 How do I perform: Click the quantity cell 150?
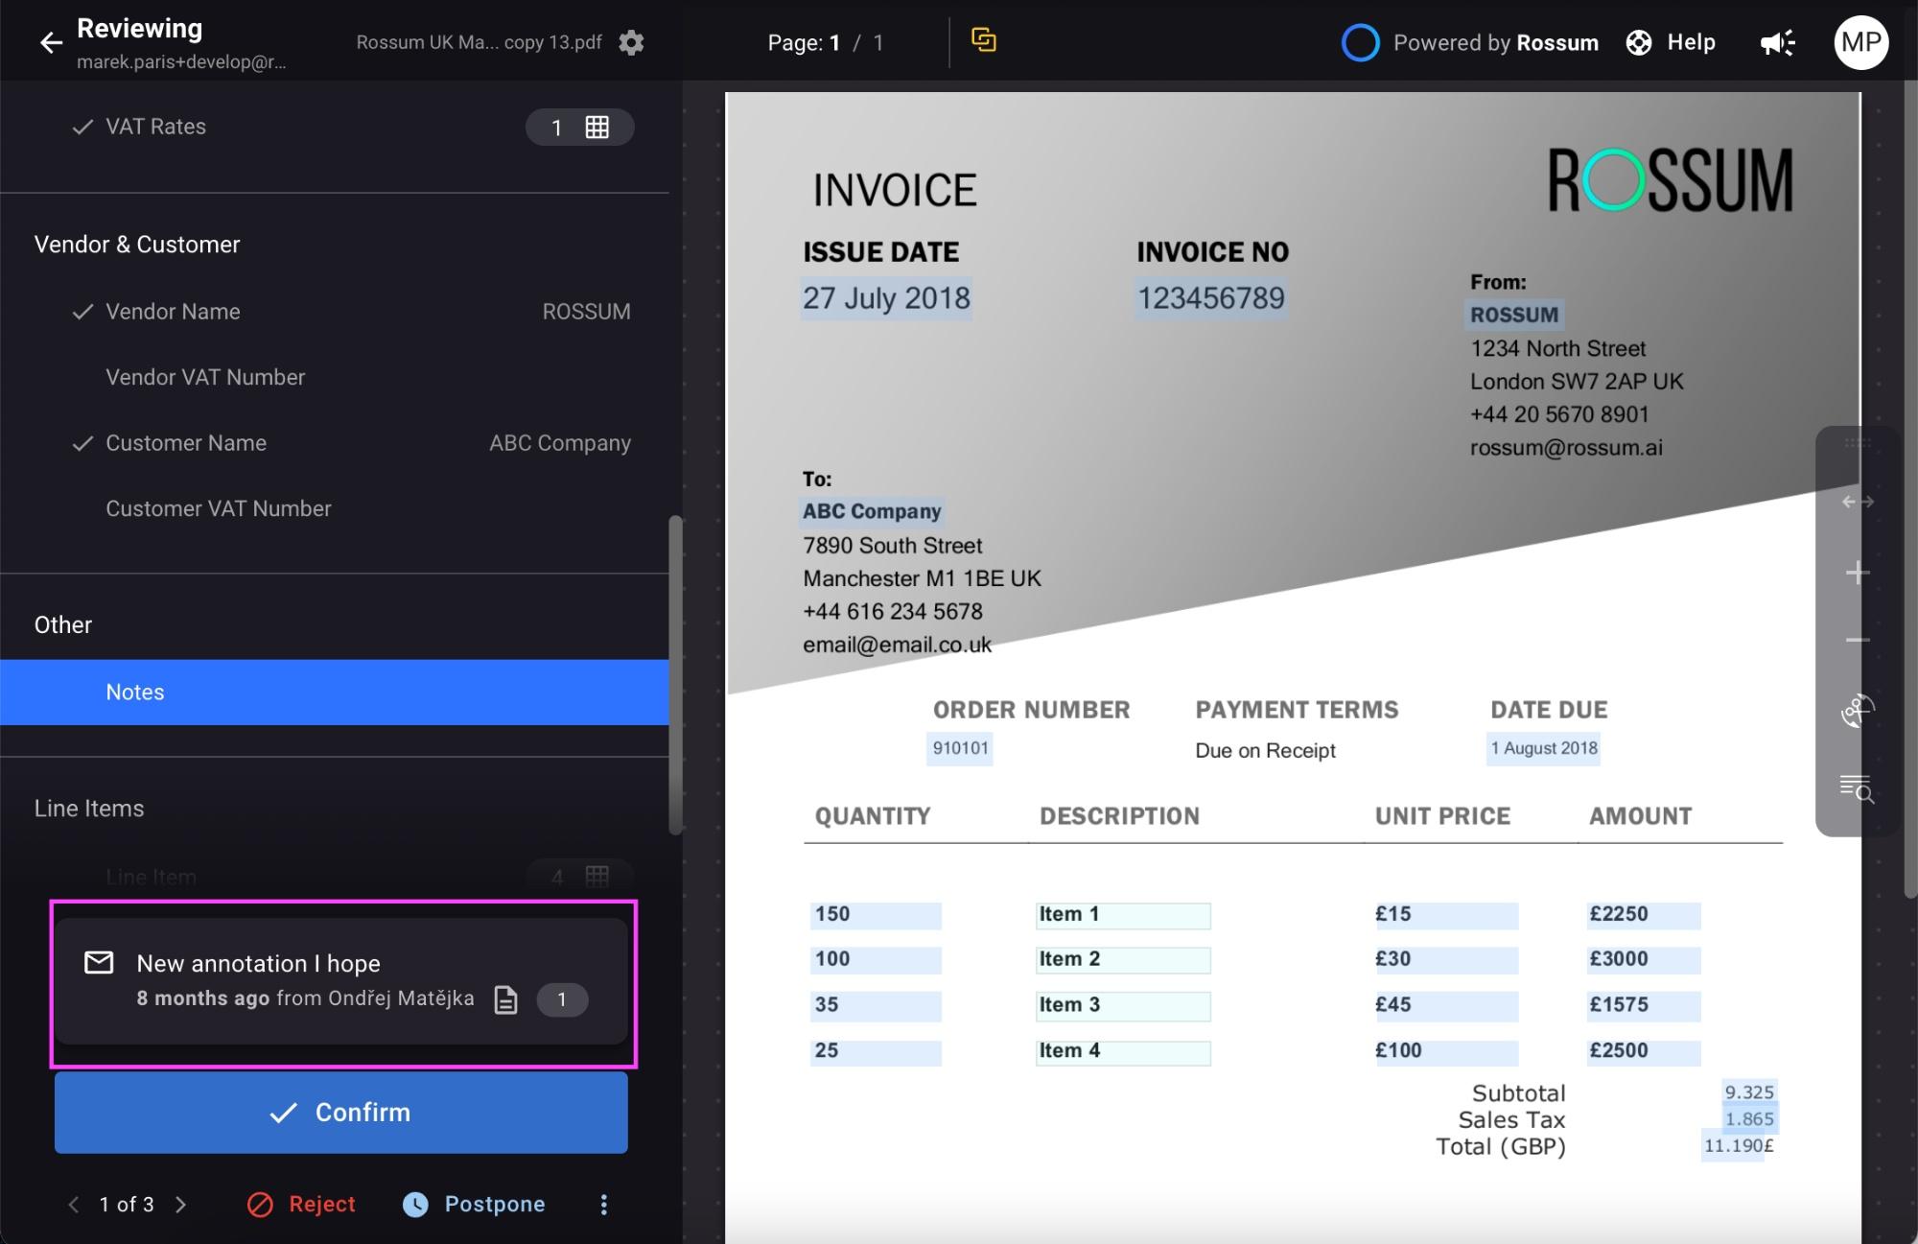(x=876, y=915)
